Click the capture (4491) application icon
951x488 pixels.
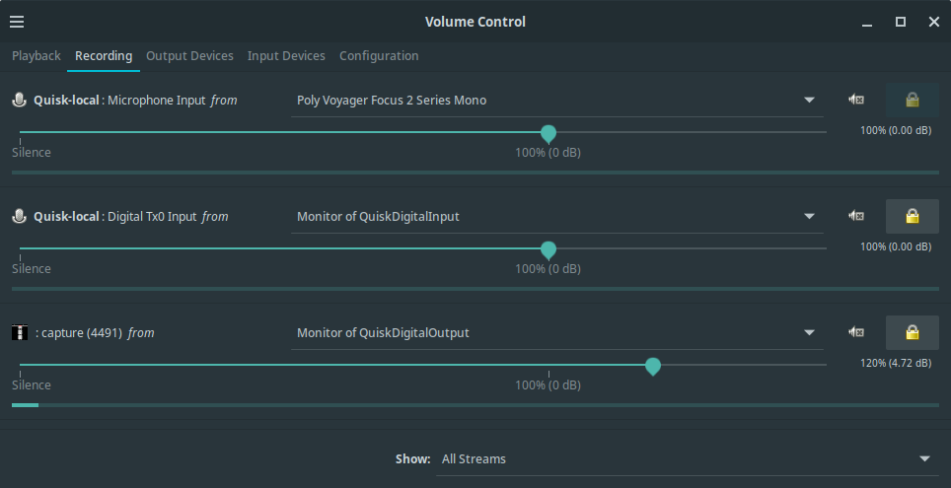[20, 332]
